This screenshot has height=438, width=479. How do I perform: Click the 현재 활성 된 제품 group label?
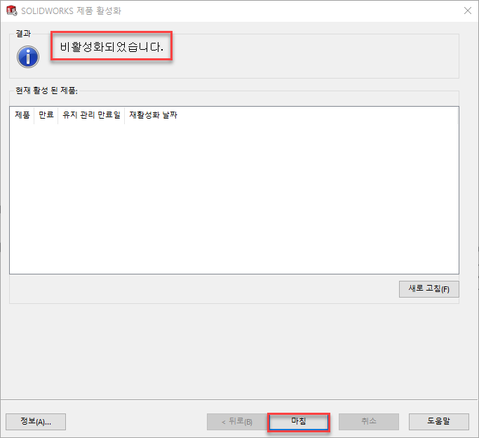(46, 91)
